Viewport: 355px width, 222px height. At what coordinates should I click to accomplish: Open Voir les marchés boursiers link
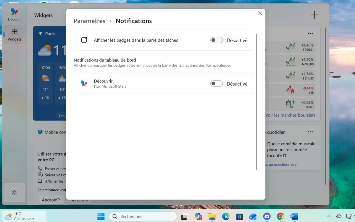(291, 115)
